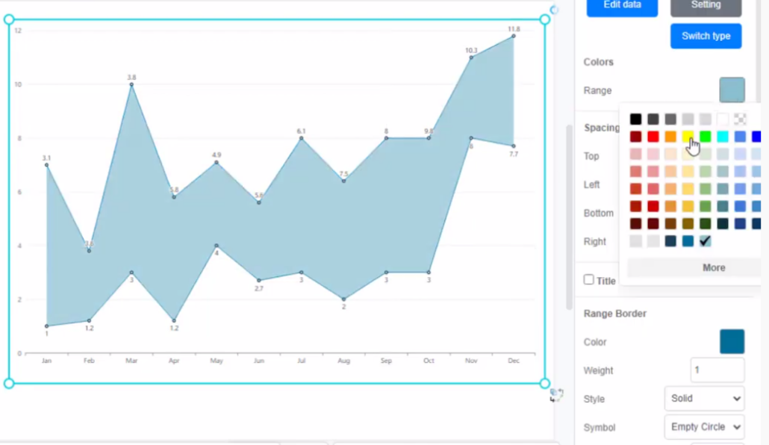Click the top-left chart selection handle
This screenshot has width=769, height=445.
point(10,19)
